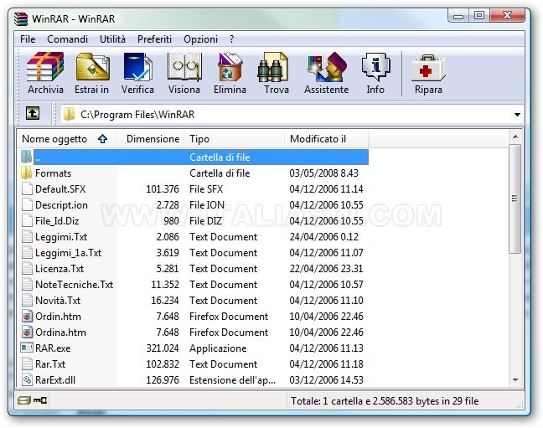Viewport: 543px width, 428px height.
Task: Sort by Nome oggetto column header
Action: coord(66,139)
